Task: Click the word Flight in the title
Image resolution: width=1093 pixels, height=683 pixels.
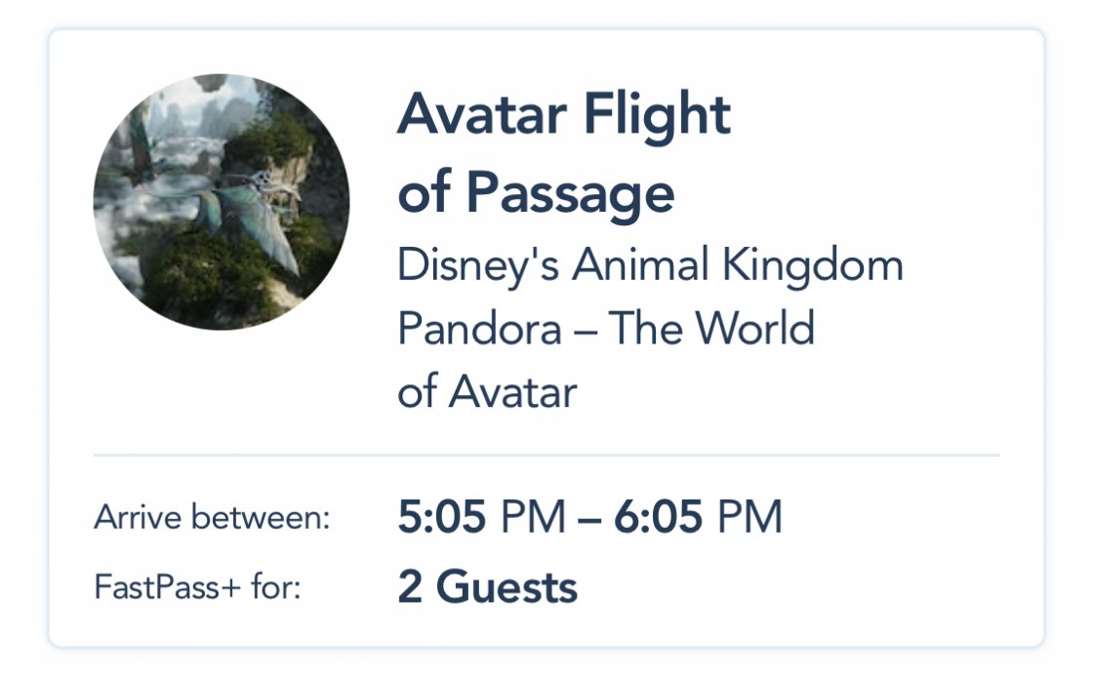Action: tap(657, 116)
